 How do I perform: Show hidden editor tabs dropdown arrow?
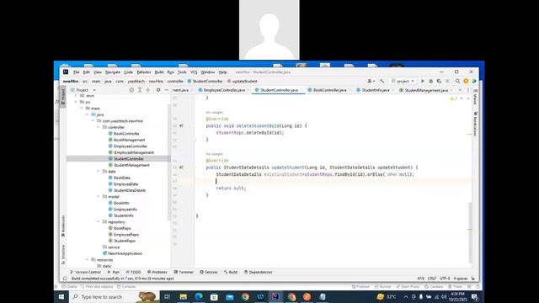460,90
